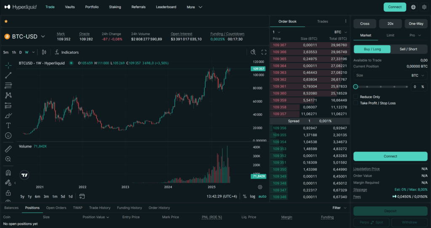Click the go to date calendar icon
The width and height of the screenshot is (431, 228).
[82, 196]
